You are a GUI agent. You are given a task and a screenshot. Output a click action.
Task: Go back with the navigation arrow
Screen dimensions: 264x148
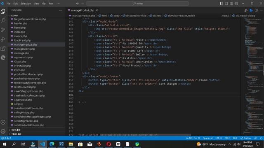77,4
